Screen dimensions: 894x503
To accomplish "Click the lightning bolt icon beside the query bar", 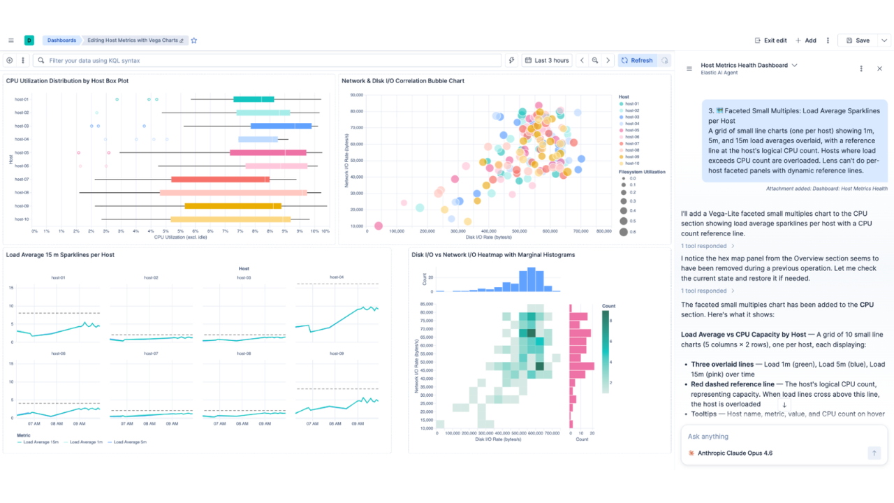I will (x=512, y=61).
